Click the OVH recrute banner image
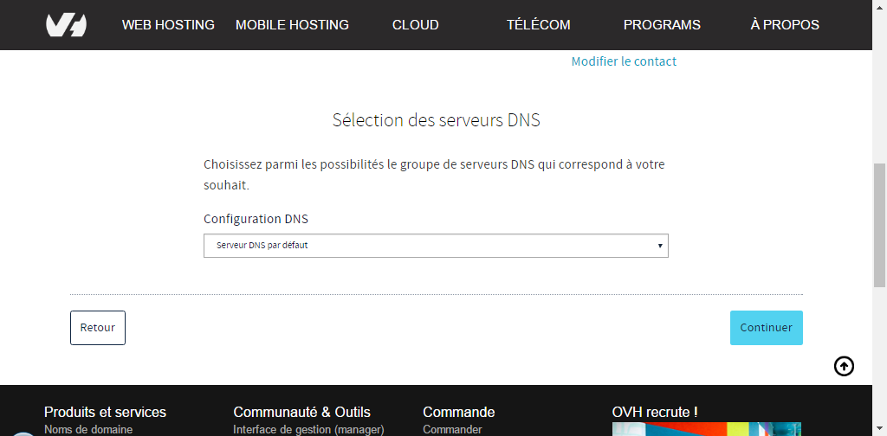This screenshot has width=887, height=436. pos(707,429)
